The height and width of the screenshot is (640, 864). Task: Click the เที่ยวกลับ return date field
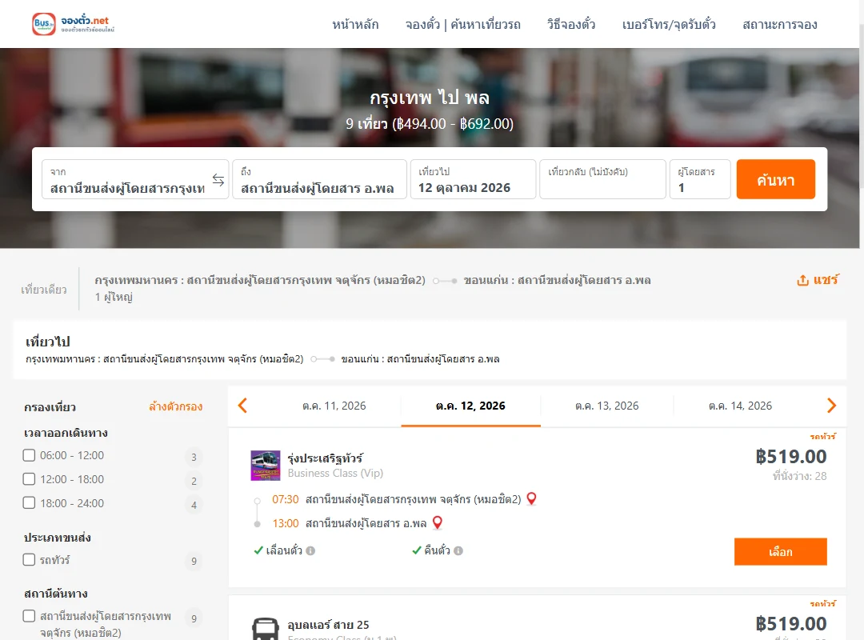pyautogui.click(x=602, y=179)
